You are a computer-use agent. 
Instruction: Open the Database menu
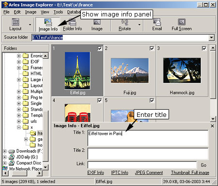click(74, 12)
